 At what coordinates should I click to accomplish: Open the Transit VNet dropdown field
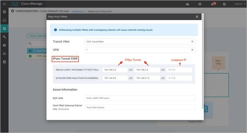click(140, 42)
